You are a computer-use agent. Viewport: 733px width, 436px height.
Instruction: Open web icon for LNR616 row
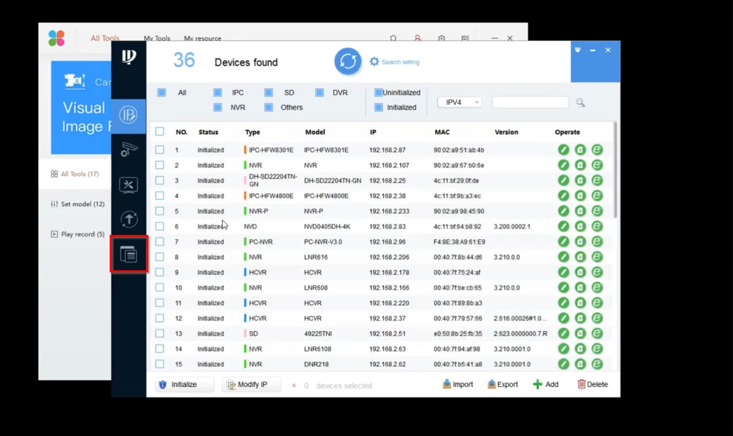coord(597,257)
